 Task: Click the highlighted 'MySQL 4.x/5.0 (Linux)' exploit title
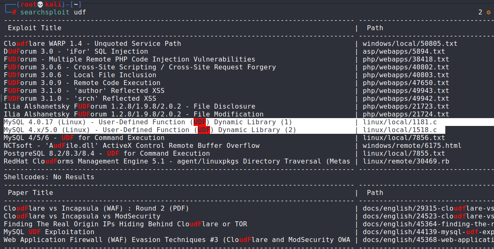tap(150, 130)
